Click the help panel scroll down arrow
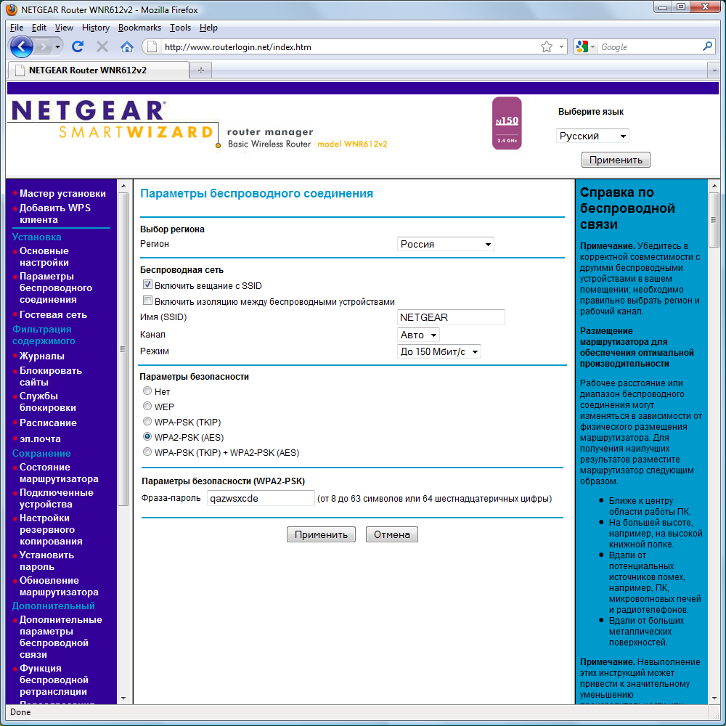The image size is (726, 726). [x=714, y=698]
